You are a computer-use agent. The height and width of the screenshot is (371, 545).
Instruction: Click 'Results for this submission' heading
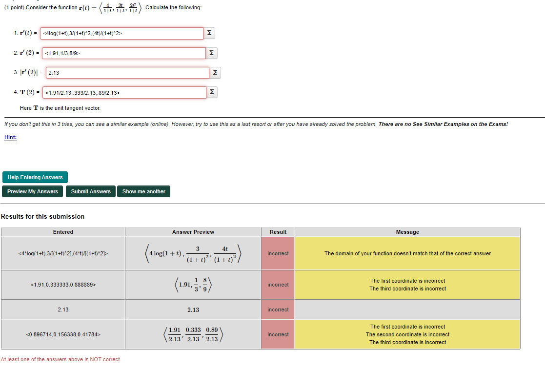[43, 217]
